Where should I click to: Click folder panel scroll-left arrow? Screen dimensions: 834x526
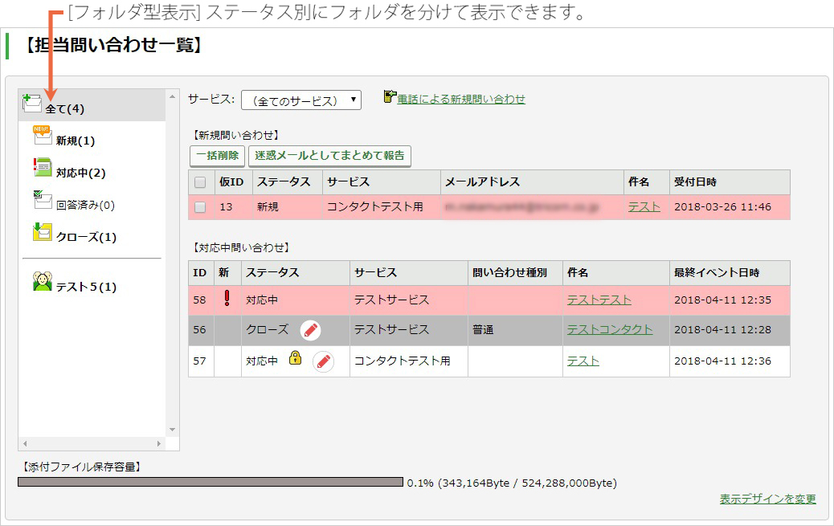pyautogui.click(x=24, y=443)
